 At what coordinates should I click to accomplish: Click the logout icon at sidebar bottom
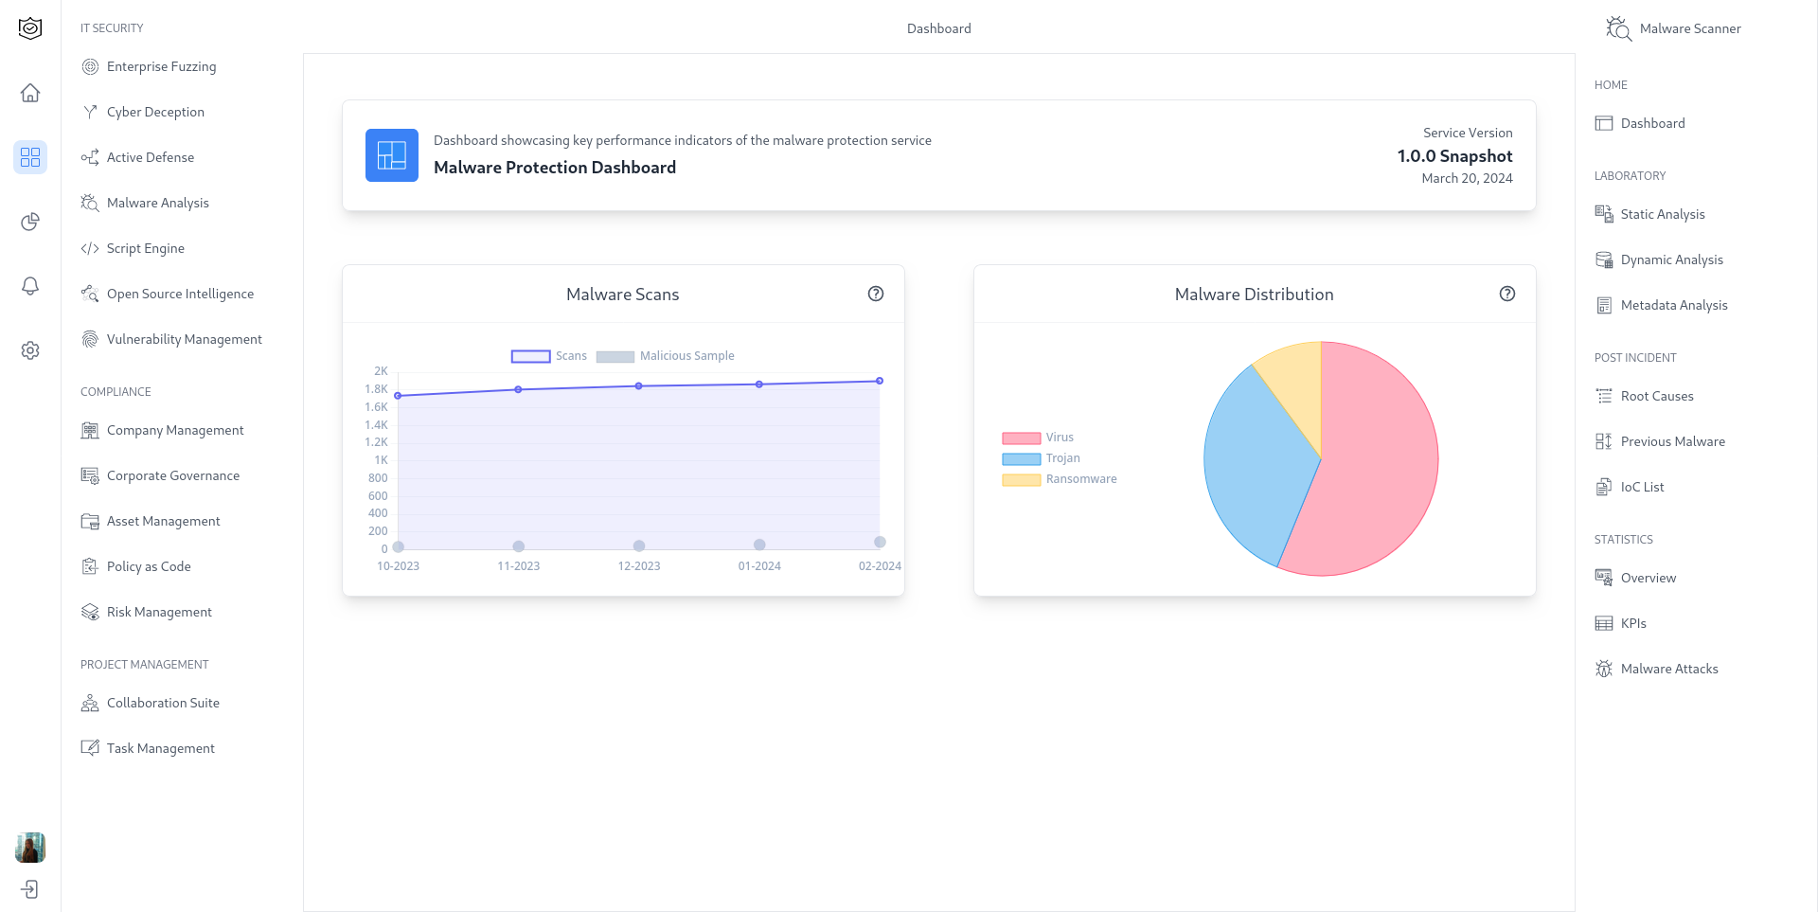[x=30, y=889]
